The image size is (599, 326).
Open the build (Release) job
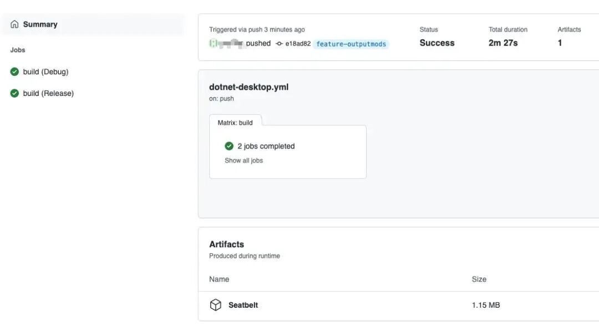coord(48,93)
